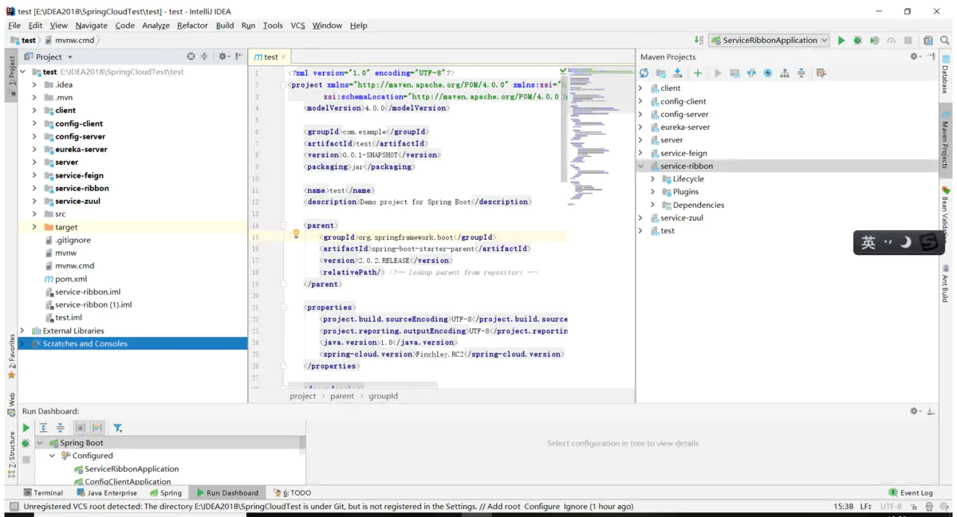This screenshot has width=957, height=517.
Task: Open the VCS menu
Action: click(297, 25)
